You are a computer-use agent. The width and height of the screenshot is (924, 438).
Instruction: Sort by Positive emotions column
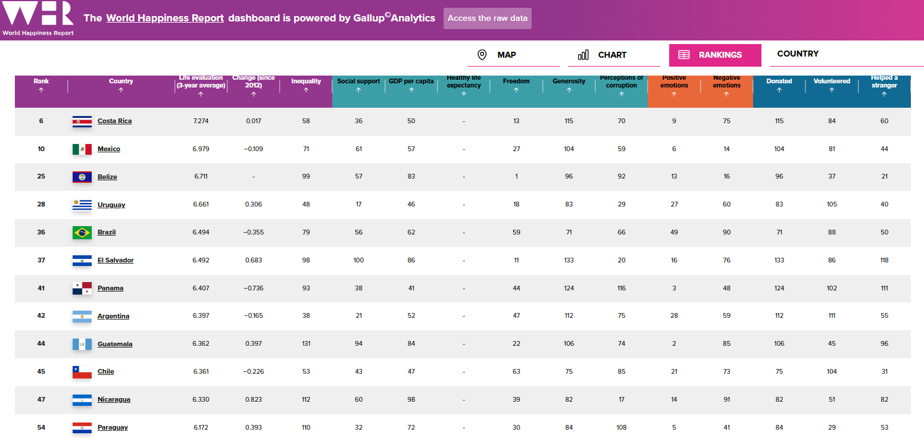[674, 93]
